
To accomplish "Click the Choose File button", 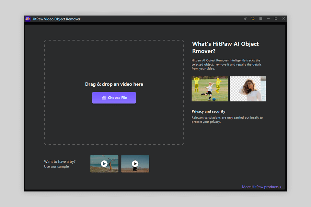I will (x=114, y=98).
